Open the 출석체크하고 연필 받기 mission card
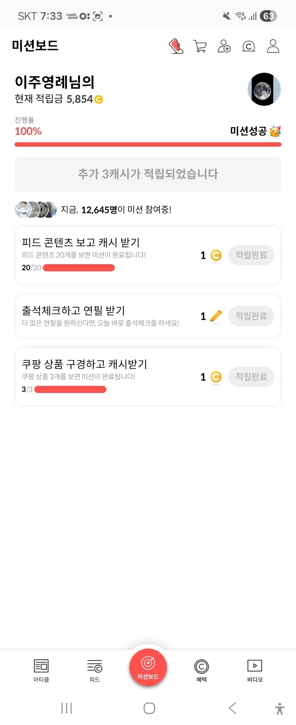The width and height of the screenshot is (296, 725). click(x=107, y=316)
